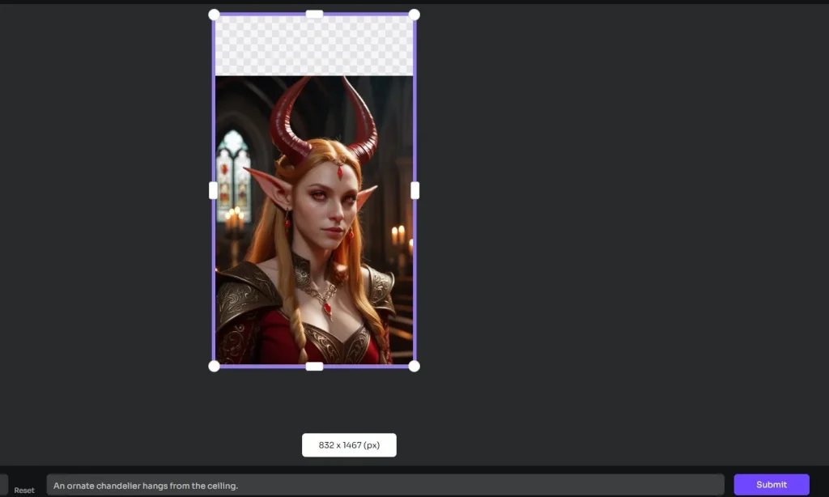829x497 pixels.
Task: Select the top-center resize handle
Action: tap(313, 14)
